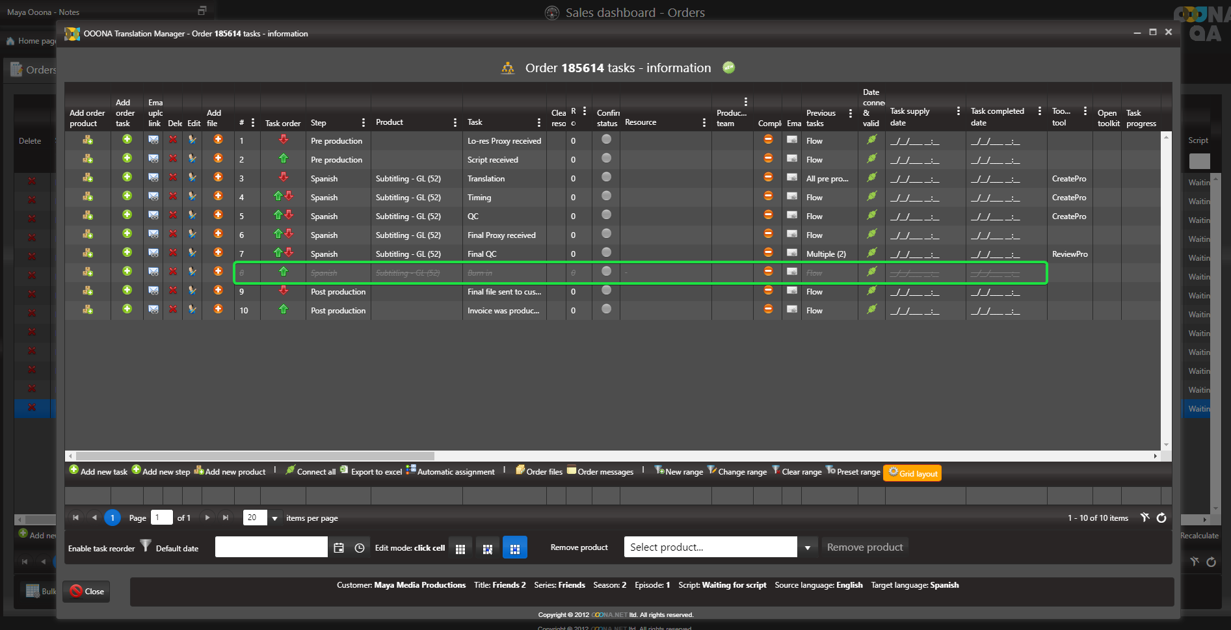Open the default date calendar picker
The width and height of the screenshot is (1231, 630).
tap(339, 548)
